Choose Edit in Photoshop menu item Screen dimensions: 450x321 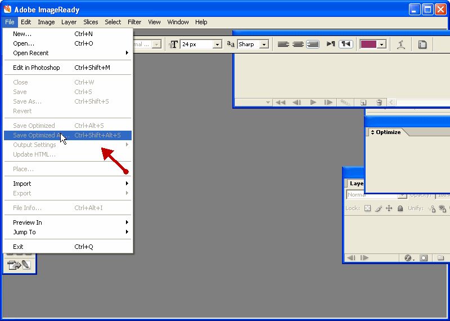(68, 68)
